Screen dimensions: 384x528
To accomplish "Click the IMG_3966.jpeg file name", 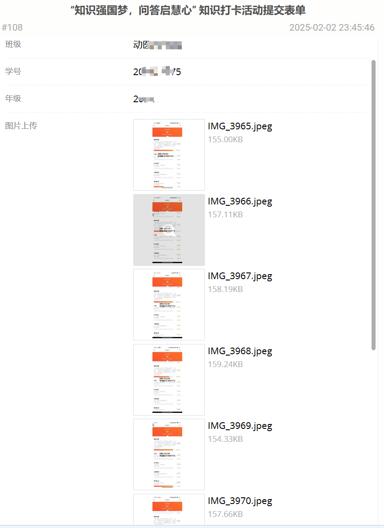I will [240, 201].
